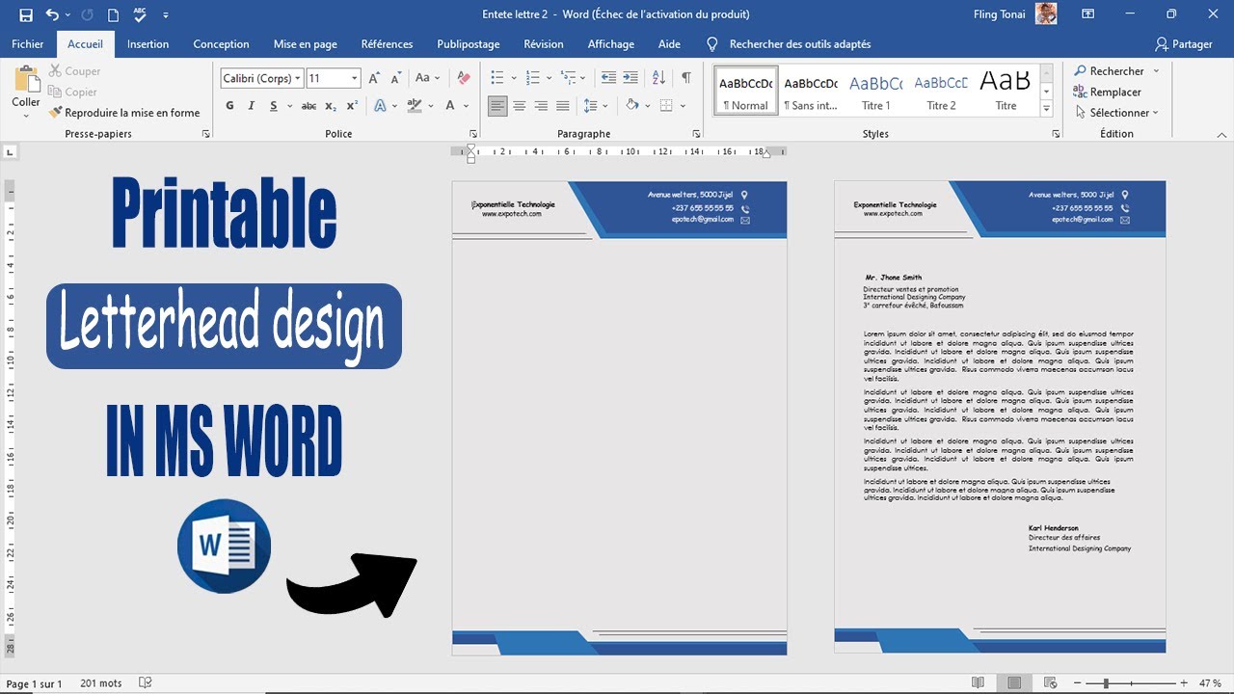
Task: Apply font color A button
Action: (451, 106)
